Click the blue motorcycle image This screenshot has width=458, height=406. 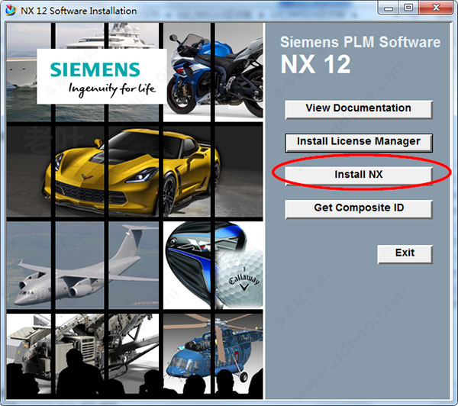pos(214,73)
